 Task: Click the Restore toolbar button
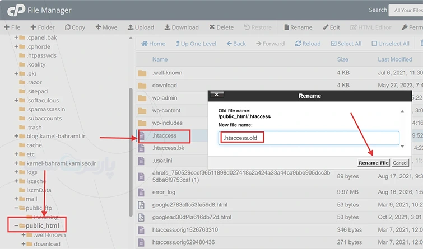pyautogui.click(x=258, y=27)
